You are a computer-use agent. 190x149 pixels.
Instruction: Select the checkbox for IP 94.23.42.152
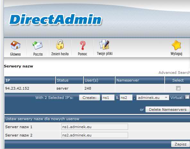tap(178, 88)
